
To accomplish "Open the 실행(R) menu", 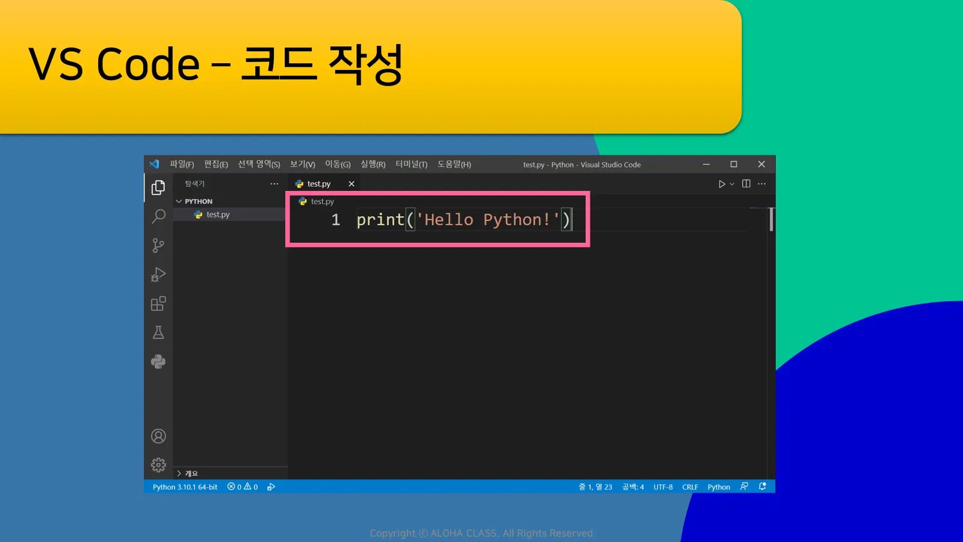I will 373,164.
